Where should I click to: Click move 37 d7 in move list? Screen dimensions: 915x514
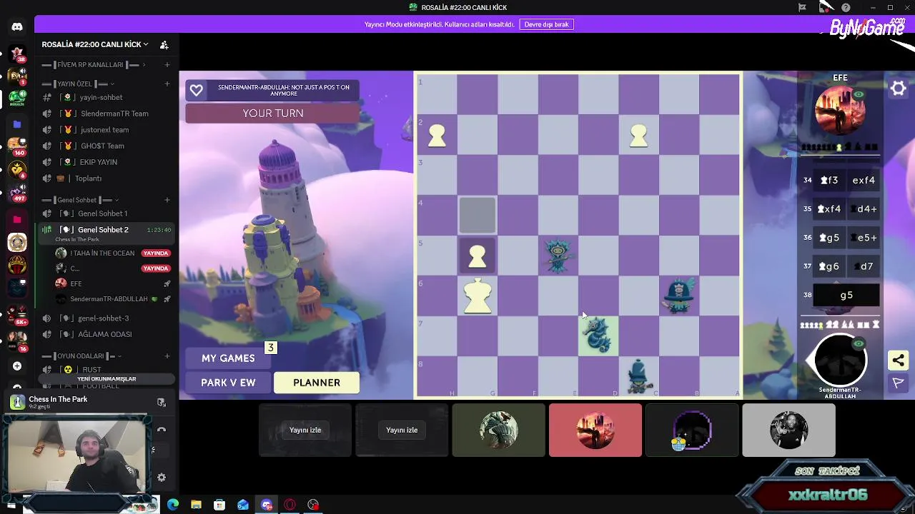(x=863, y=266)
